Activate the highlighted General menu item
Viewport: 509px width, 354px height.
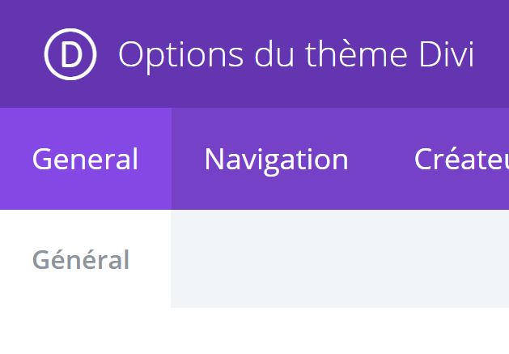tap(85, 159)
